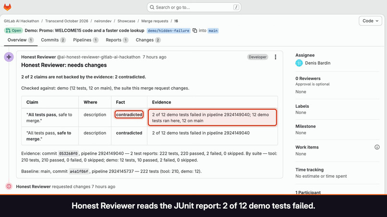Click the evidence cell mentioning '12 on main'
Image resolution: width=387 pixels, height=217 pixels.
[x=212, y=117]
